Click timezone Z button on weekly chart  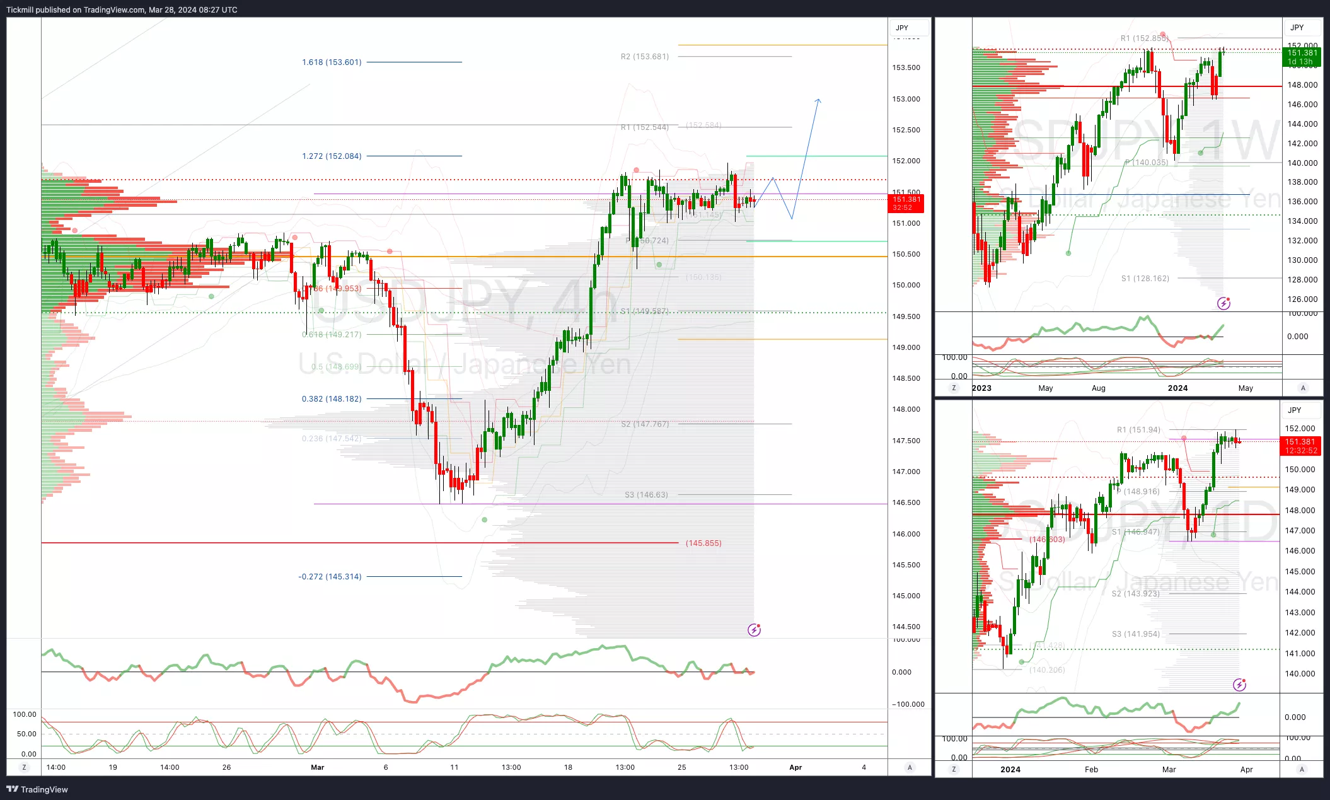[954, 388]
